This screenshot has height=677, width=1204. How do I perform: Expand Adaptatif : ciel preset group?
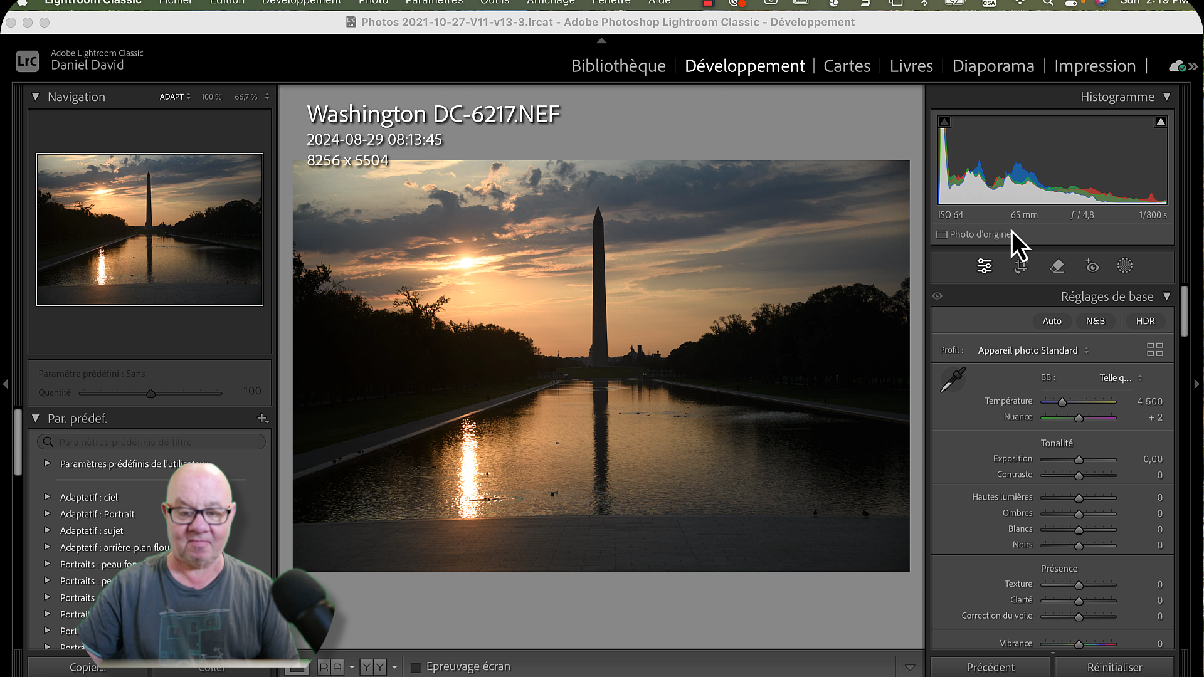[47, 497]
